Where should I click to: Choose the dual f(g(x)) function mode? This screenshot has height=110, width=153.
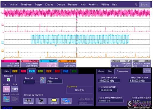click(x=15, y=89)
